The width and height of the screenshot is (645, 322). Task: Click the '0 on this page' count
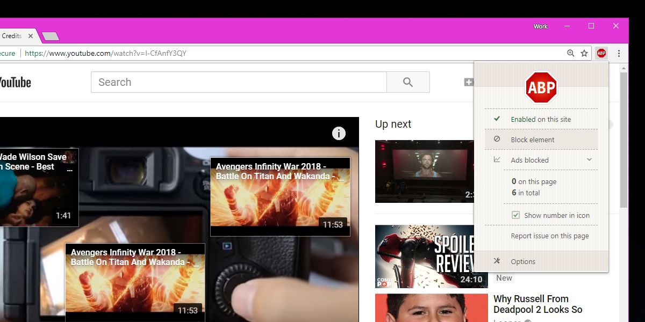coord(534,181)
